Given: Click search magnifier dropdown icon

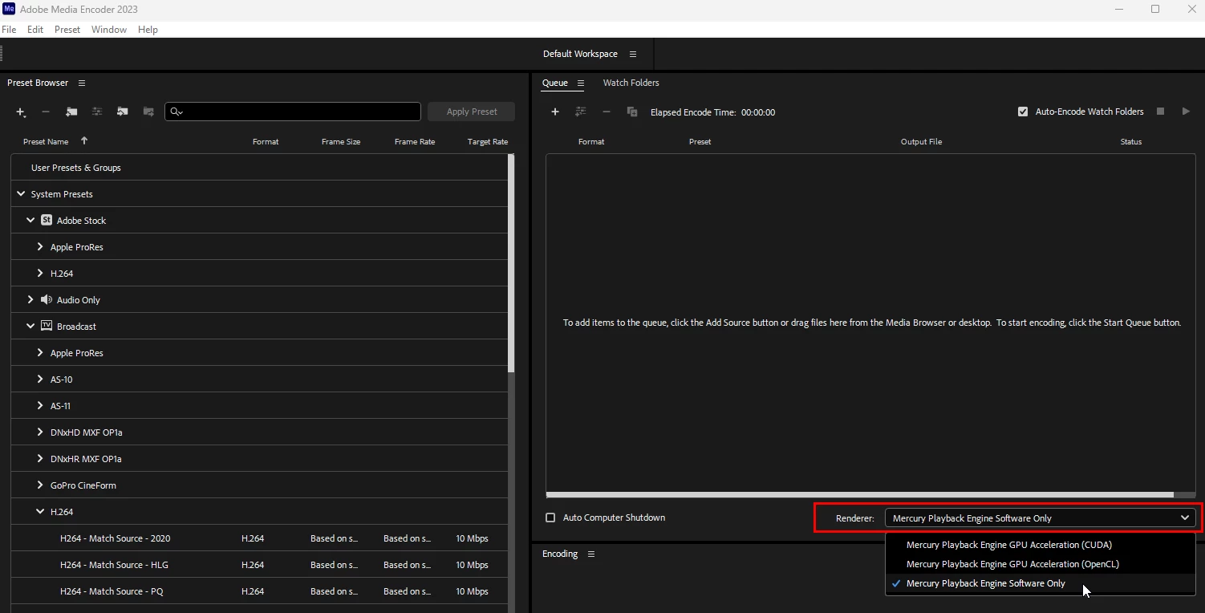Looking at the screenshot, I should [177, 112].
